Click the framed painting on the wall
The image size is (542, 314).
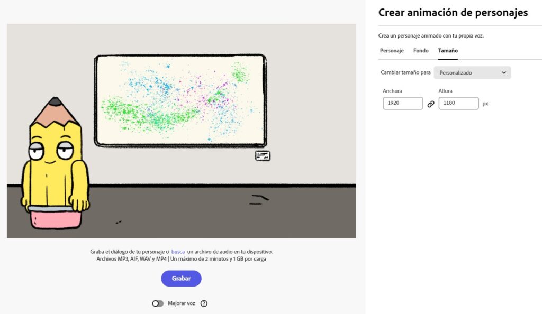click(x=180, y=100)
